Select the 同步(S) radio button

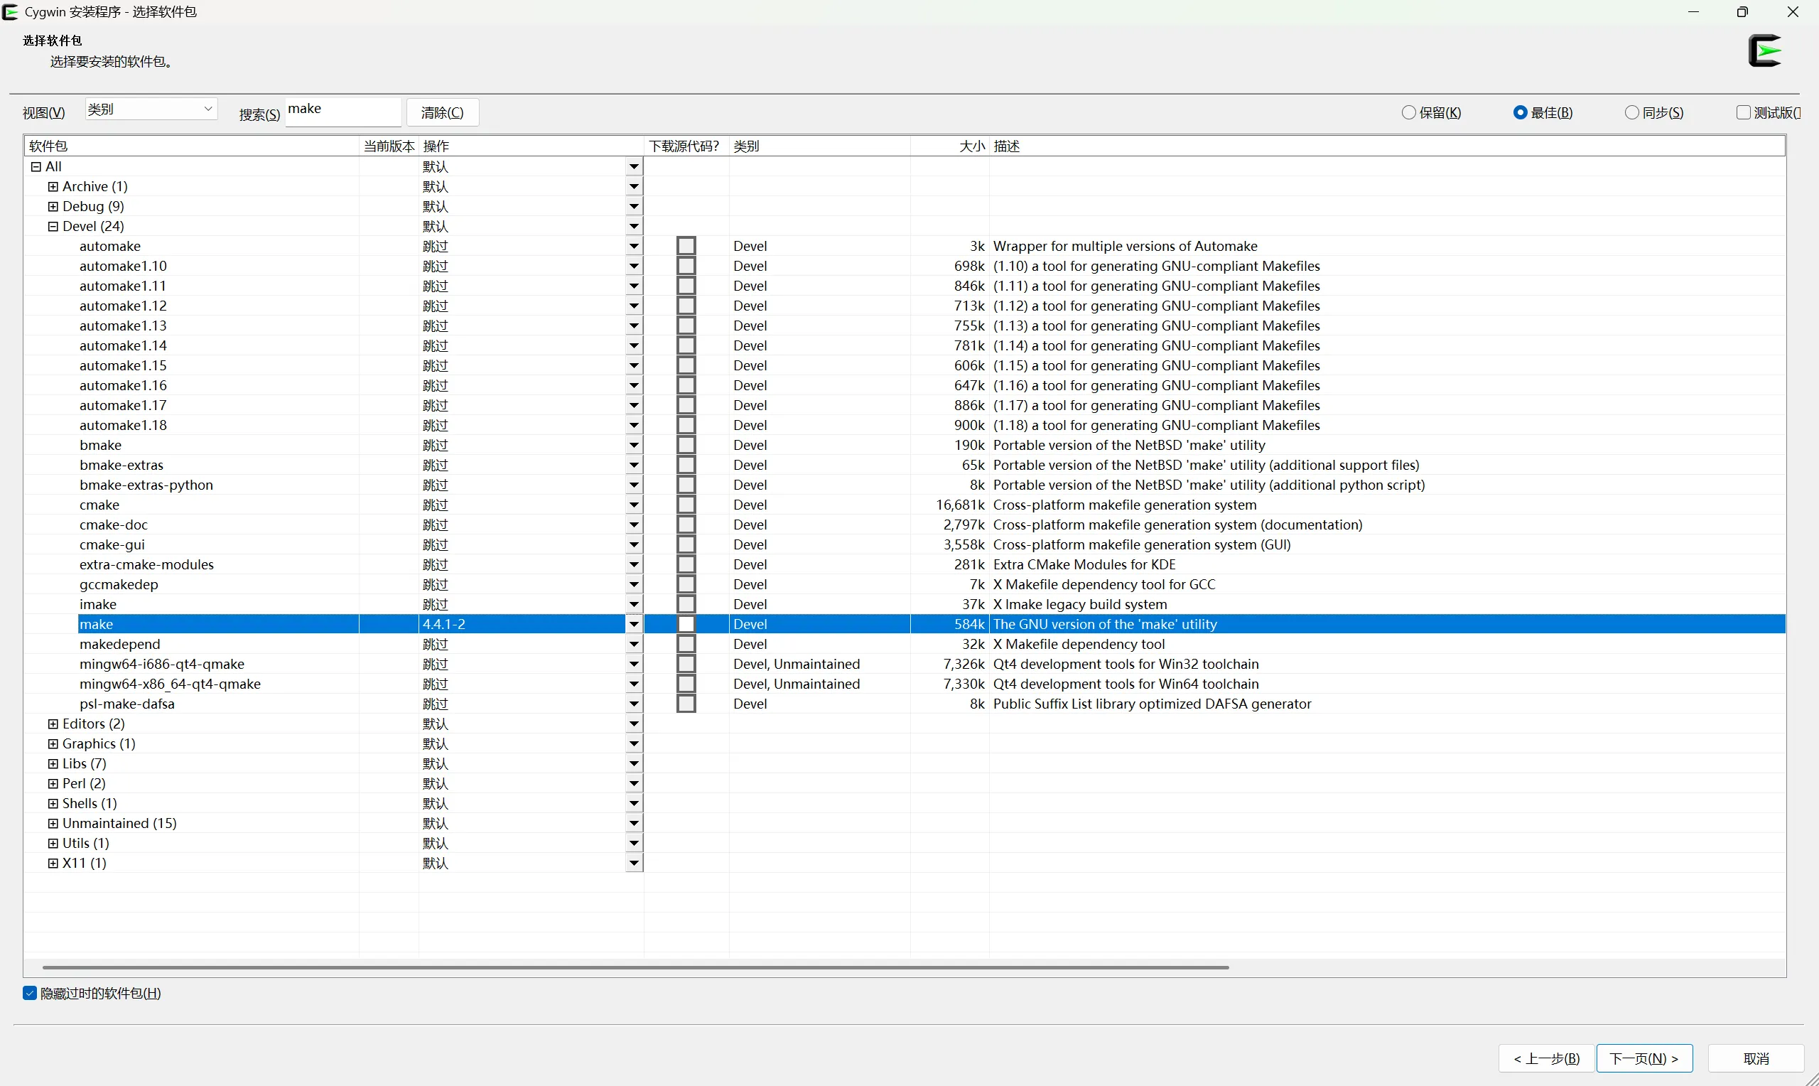[1631, 113]
